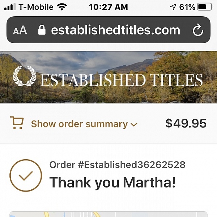Viewport: 217px width, 217px height.
Task: Tap the order number Established36262528
Action: coord(117,165)
